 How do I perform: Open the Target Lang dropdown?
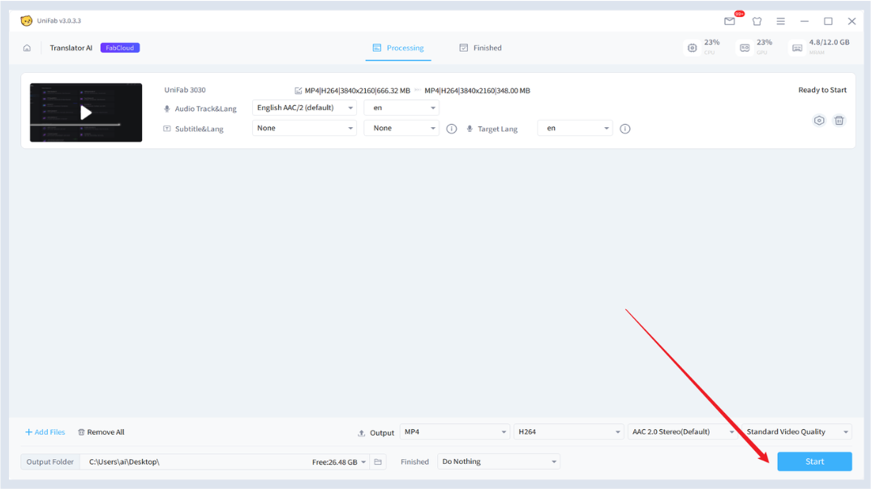(x=575, y=128)
